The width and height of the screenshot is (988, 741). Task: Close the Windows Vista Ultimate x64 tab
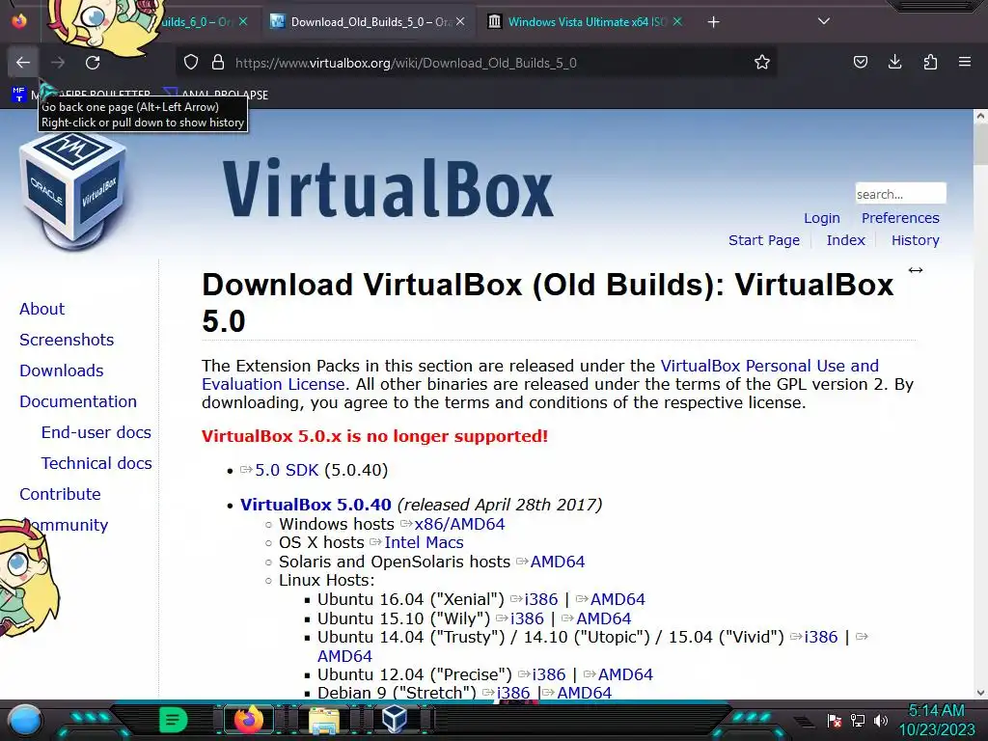coord(677,22)
